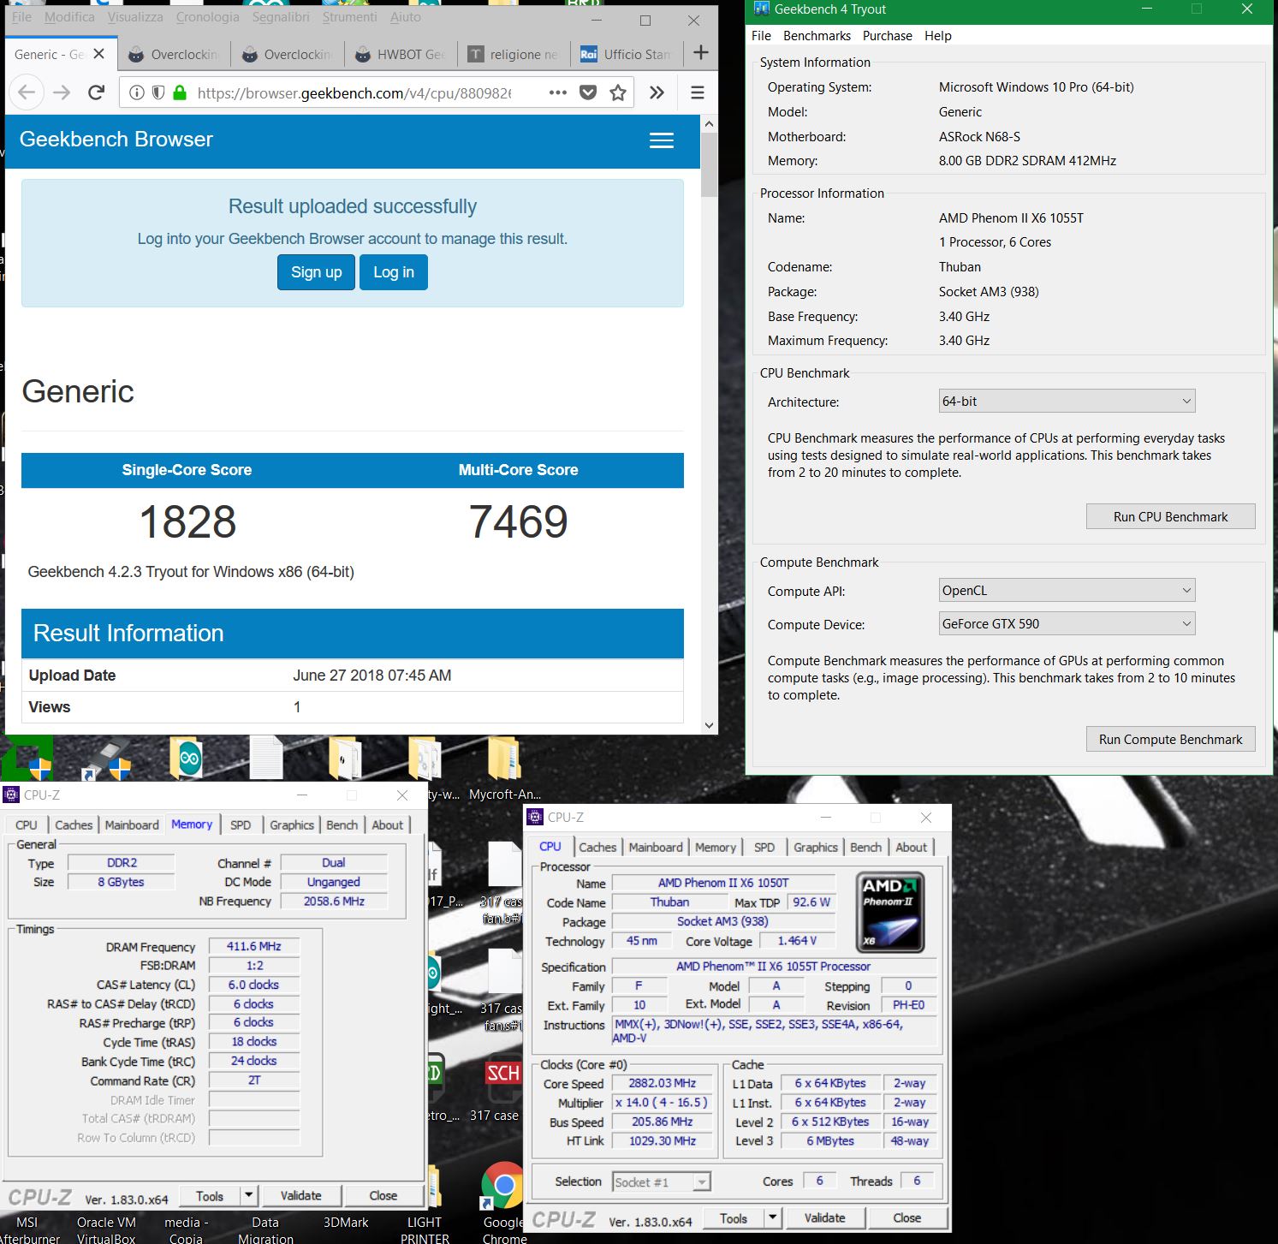
Task: Expand the Compute API OpenCL dropdown
Action: pyautogui.click(x=1067, y=590)
